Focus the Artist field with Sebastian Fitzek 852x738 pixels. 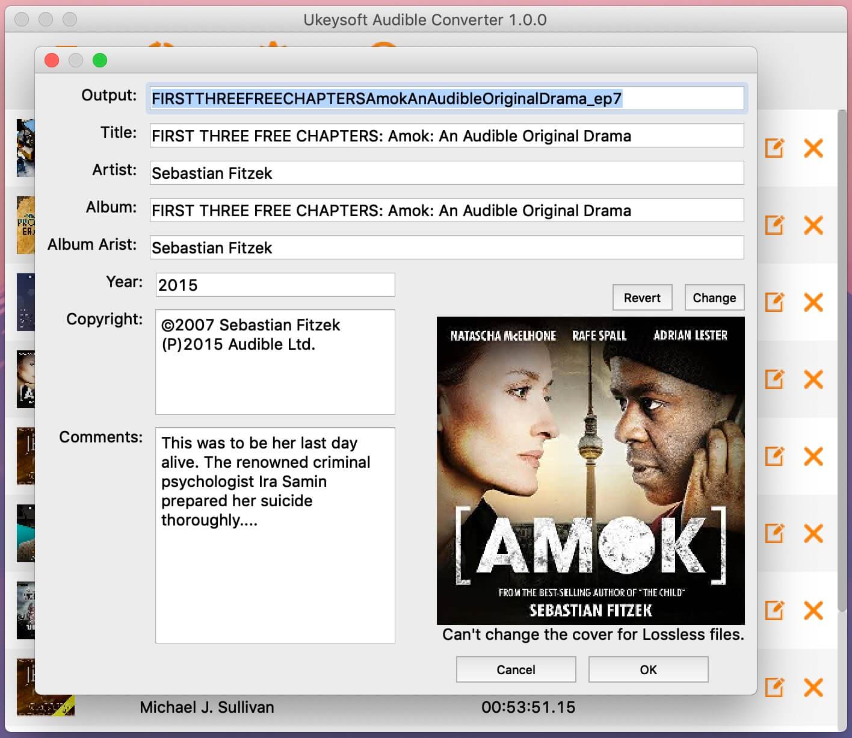pyautogui.click(x=446, y=173)
